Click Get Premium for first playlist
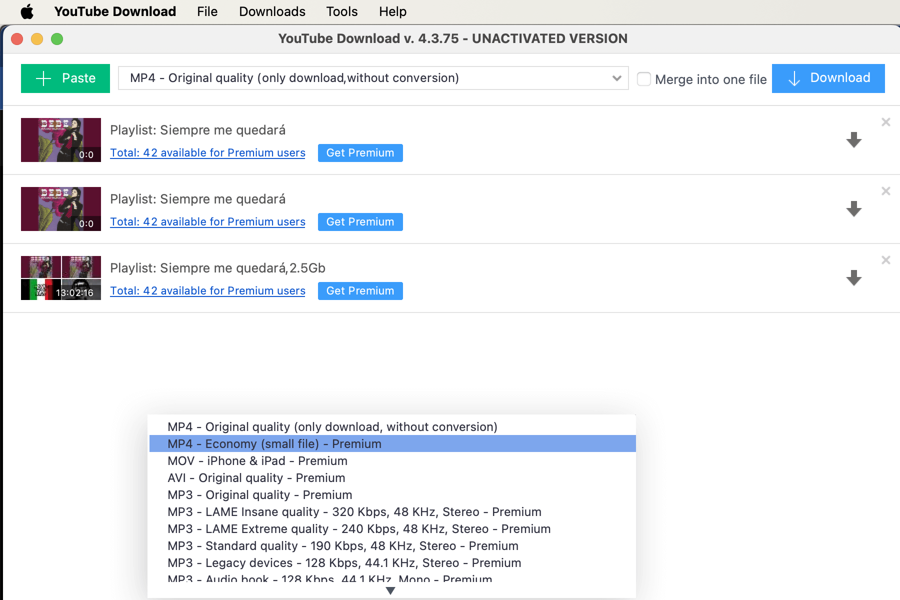900x600 pixels. (x=360, y=153)
